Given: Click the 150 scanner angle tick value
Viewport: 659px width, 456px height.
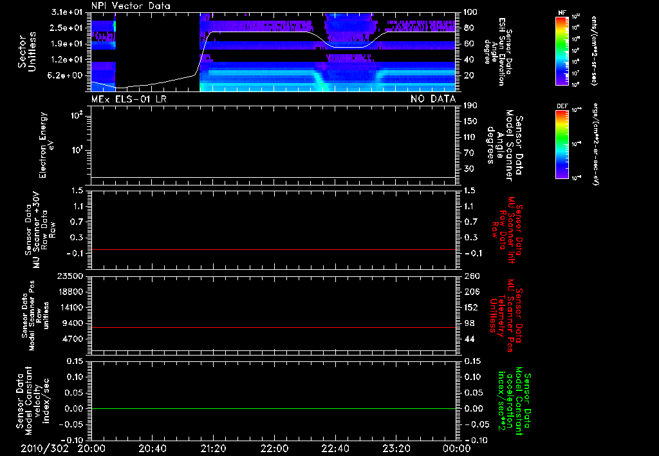Looking at the screenshot, I should (470, 122).
